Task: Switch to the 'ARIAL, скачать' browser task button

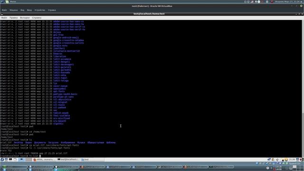Action: 44,160
